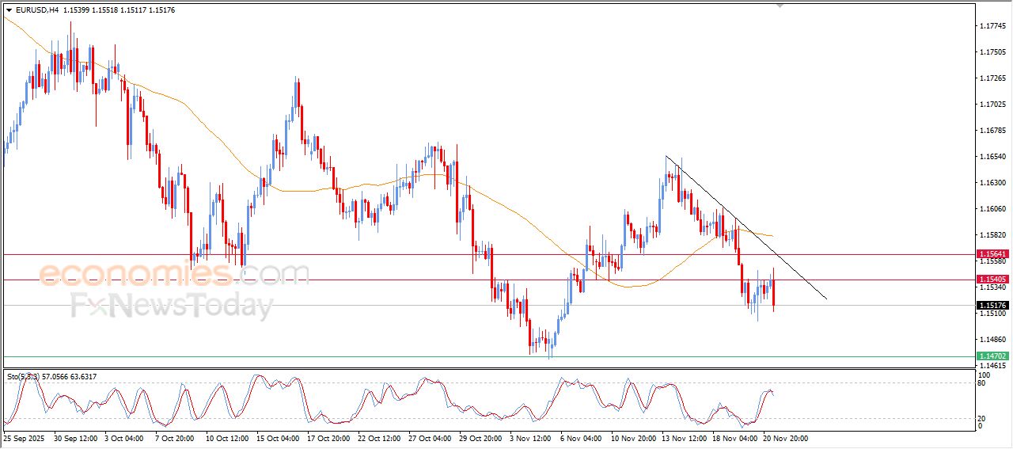
Task: Select the red 1.15641 price level tag
Action: pyautogui.click(x=992, y=254)
